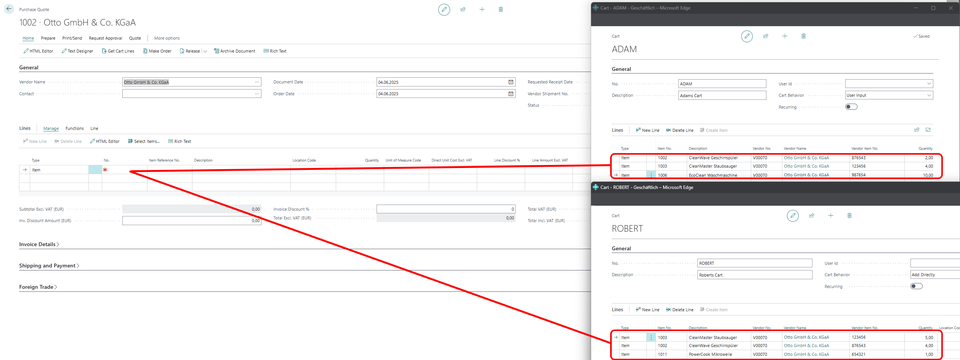Expand the Invoice Details section

tap(39, 245)
